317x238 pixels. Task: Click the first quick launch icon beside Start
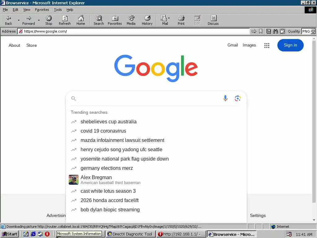26,234
